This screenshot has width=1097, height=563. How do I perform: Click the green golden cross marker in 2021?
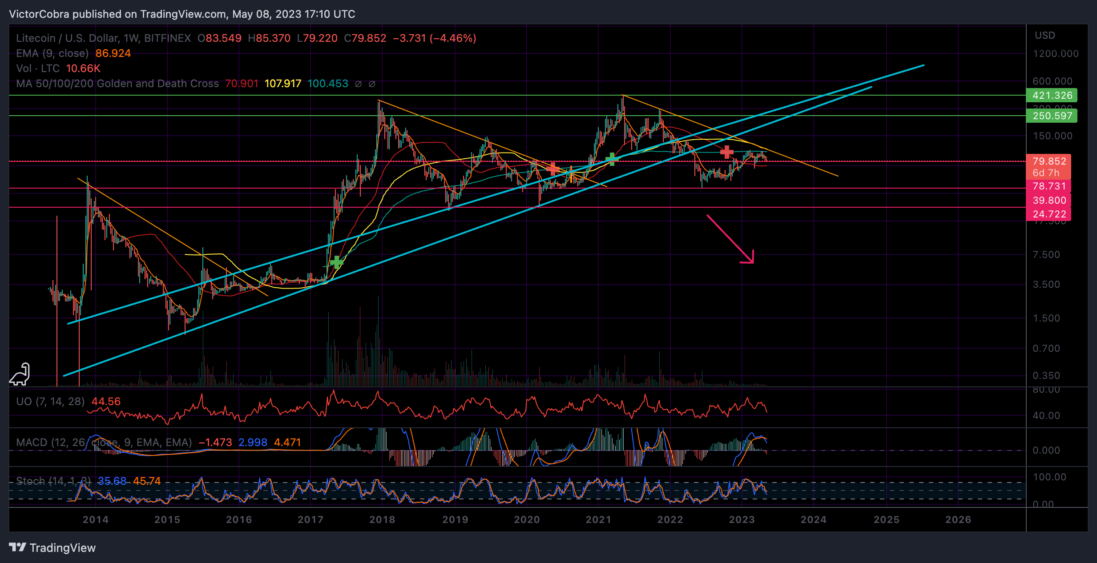(x=612, y=159)
